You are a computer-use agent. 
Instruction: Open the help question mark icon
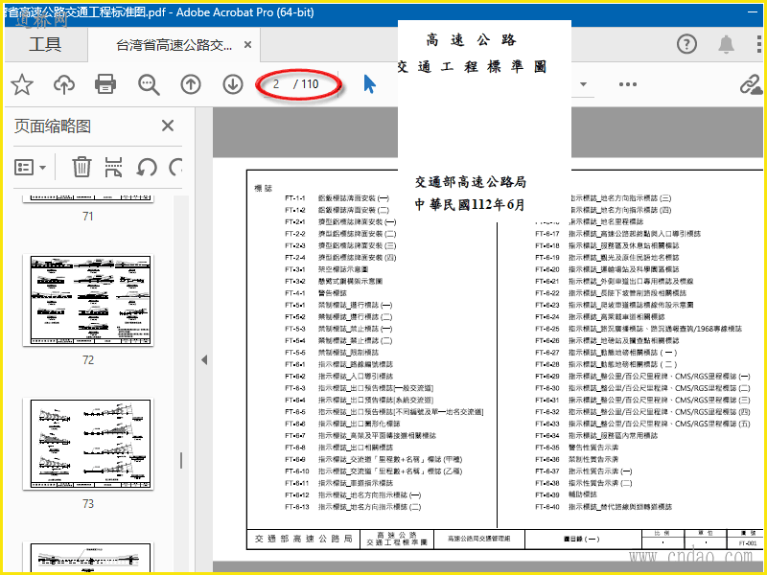686,44
